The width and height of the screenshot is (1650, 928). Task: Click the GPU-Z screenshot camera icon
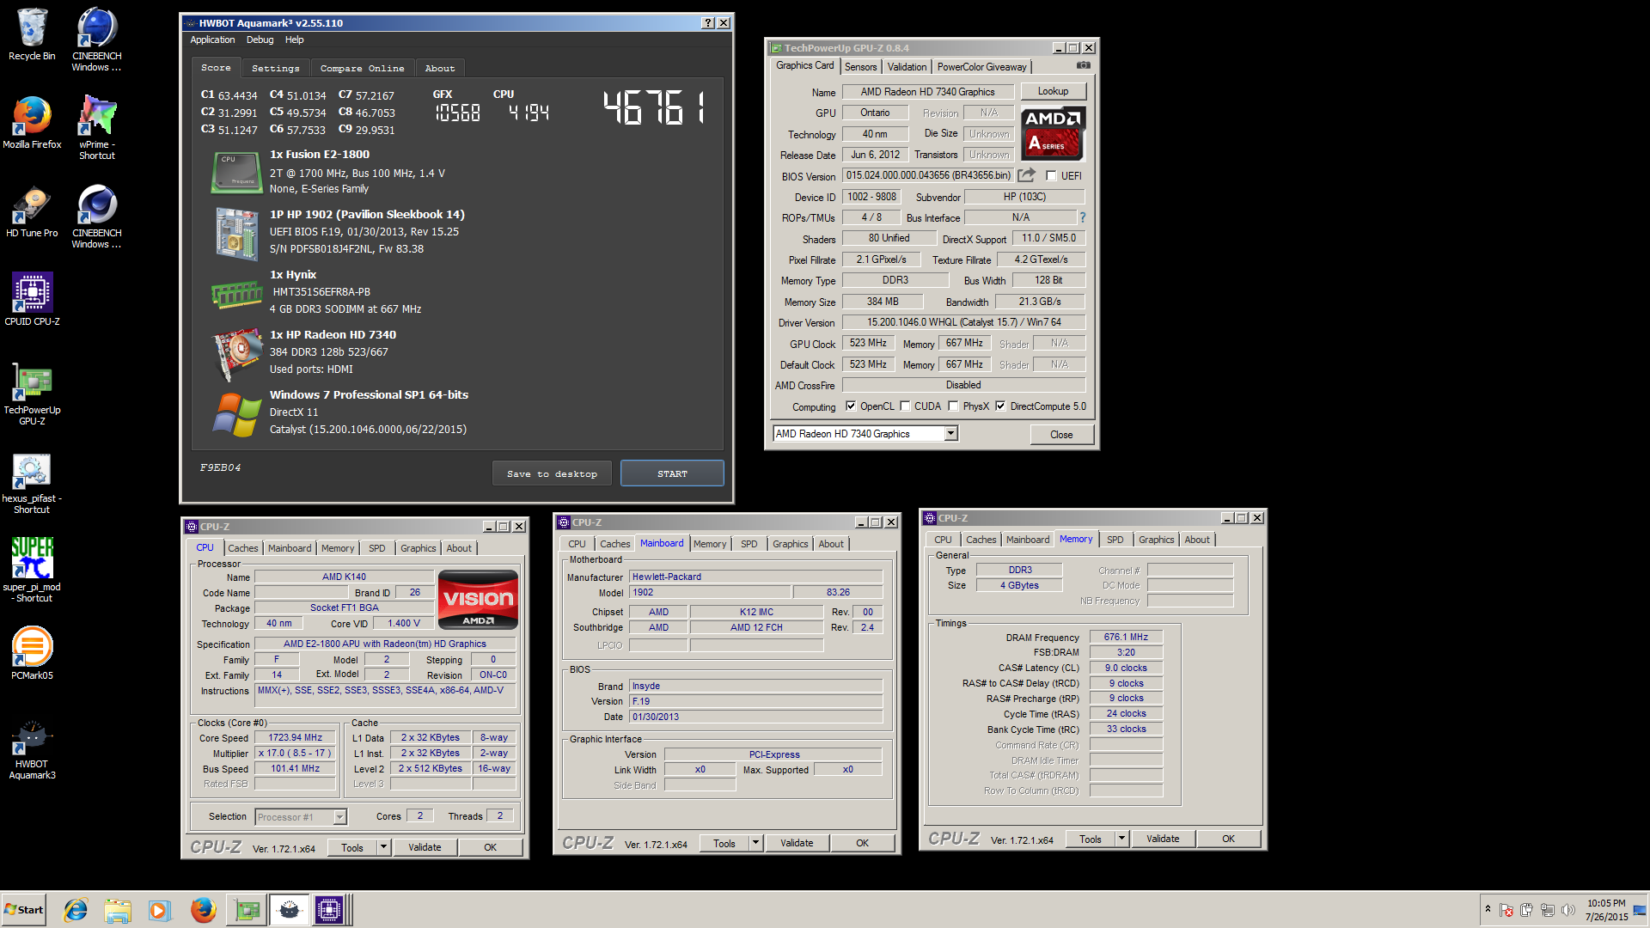click(x=1084, y=65)
